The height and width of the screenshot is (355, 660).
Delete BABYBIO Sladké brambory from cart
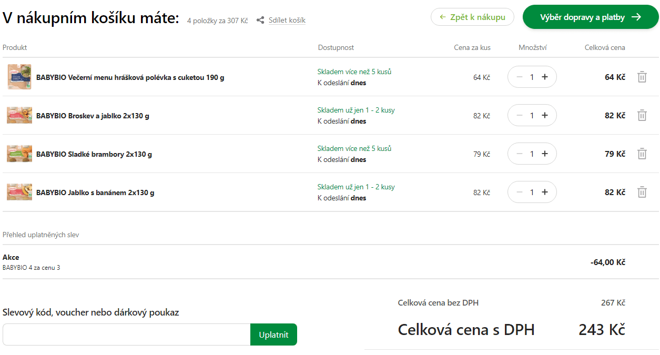click(642, 154)
